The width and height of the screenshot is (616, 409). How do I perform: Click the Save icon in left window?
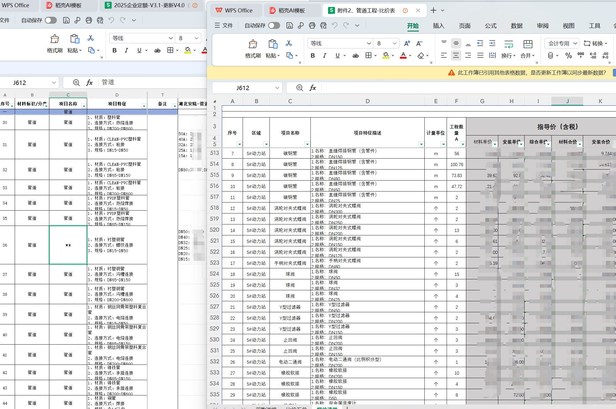pyautogui.click(x=66, y=20)
